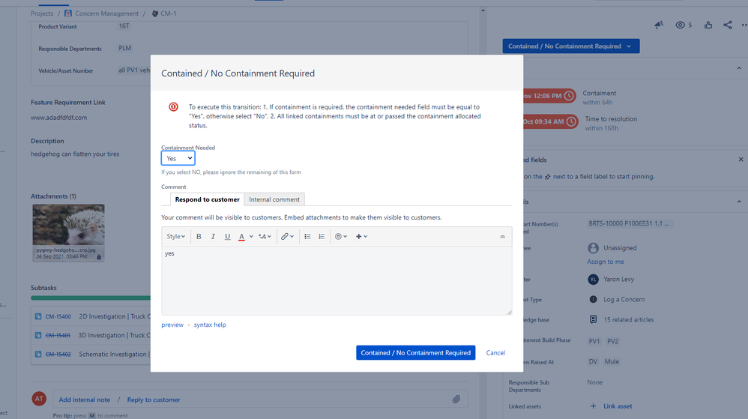Submit Contained / No Containment Required
The width and height of the screenshot is (748, 419).
coord(415,353)
